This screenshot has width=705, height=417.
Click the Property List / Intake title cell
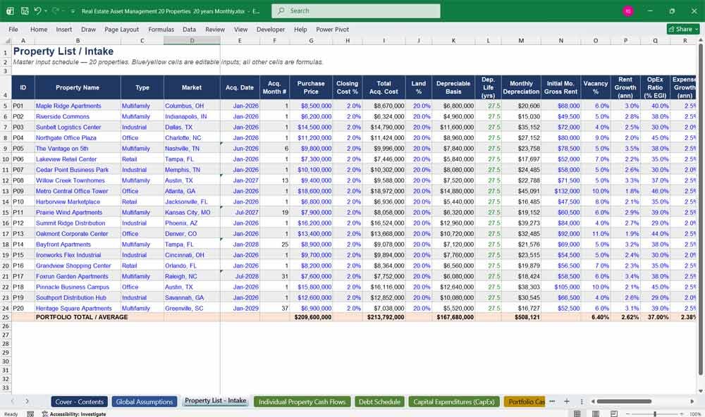coord(63,51)
